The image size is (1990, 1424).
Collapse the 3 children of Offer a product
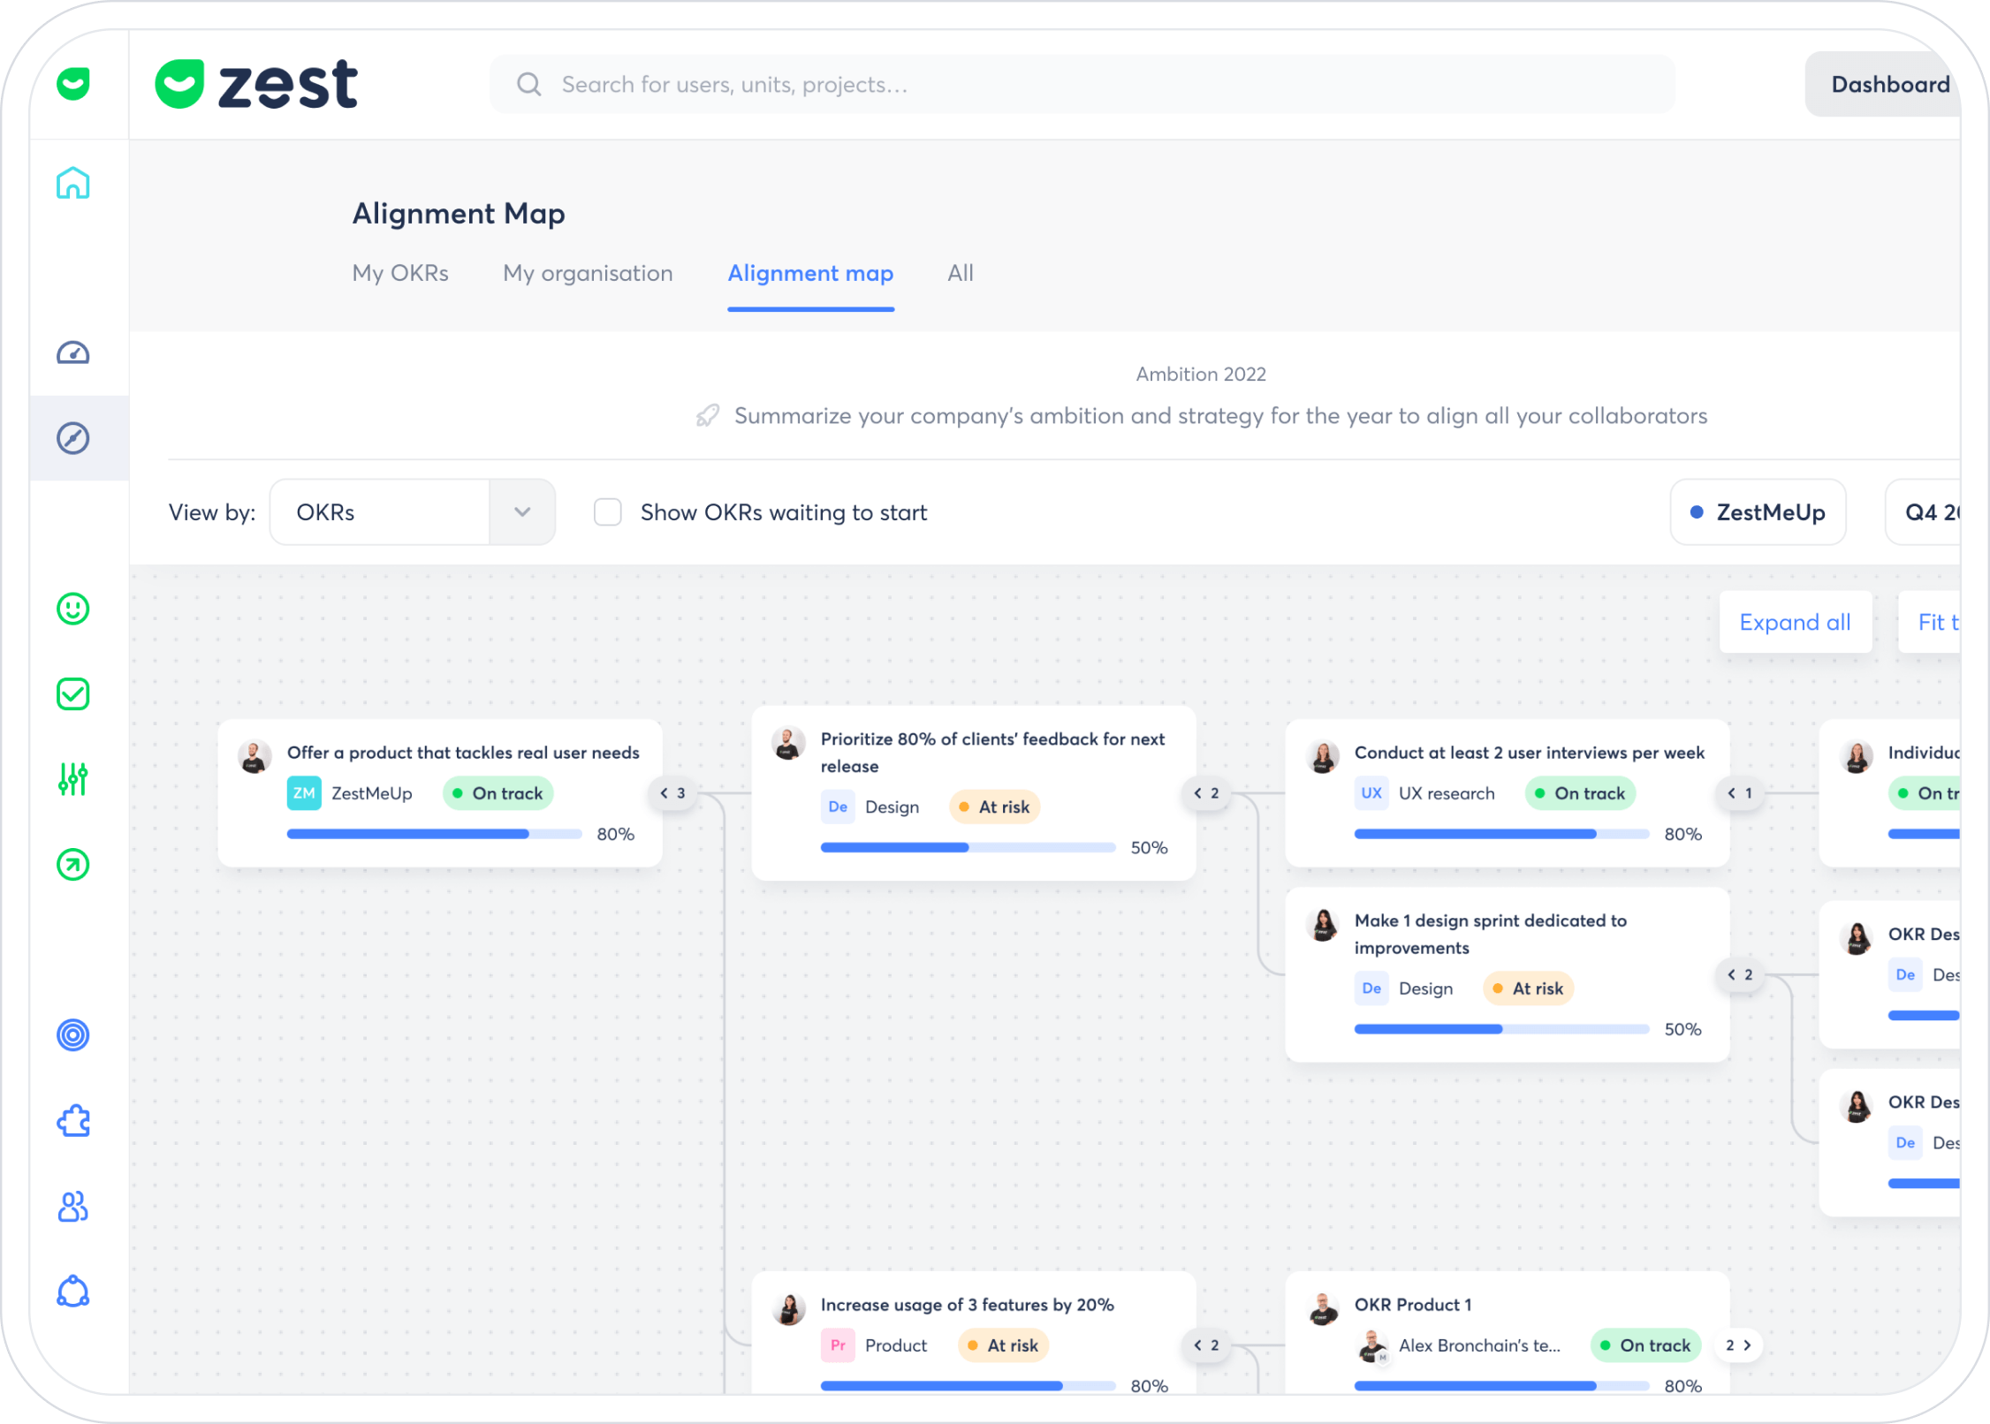pos(673,793)
